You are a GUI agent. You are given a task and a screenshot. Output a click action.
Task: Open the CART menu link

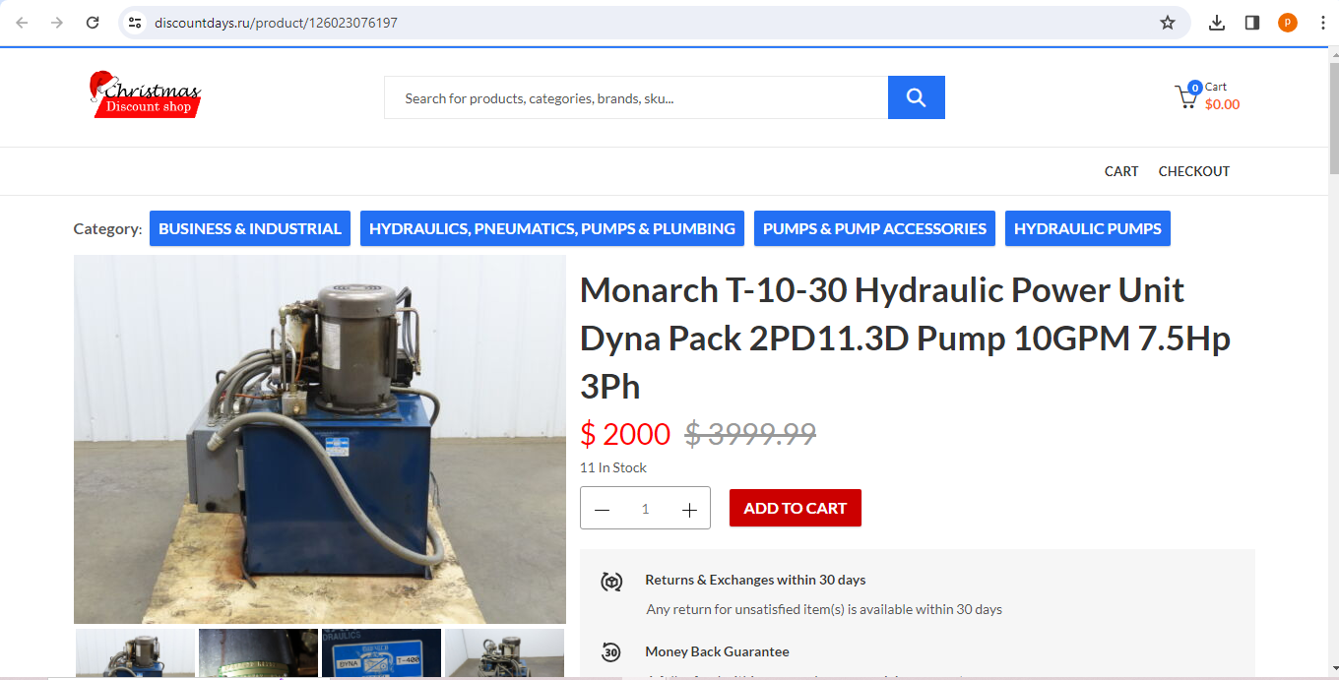1121,171
